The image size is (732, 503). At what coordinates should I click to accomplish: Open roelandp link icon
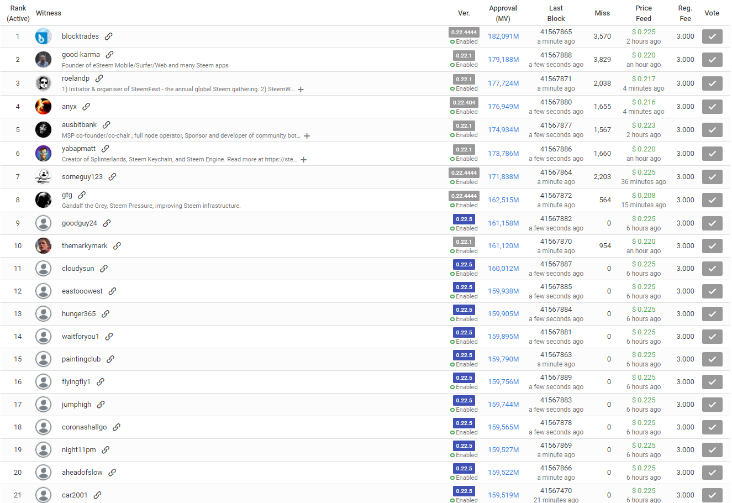(99, 78)
